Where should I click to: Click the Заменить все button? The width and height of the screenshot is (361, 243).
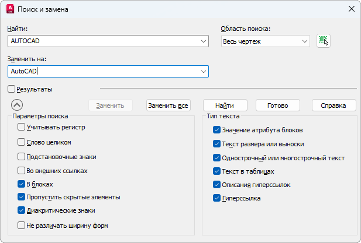168,105
